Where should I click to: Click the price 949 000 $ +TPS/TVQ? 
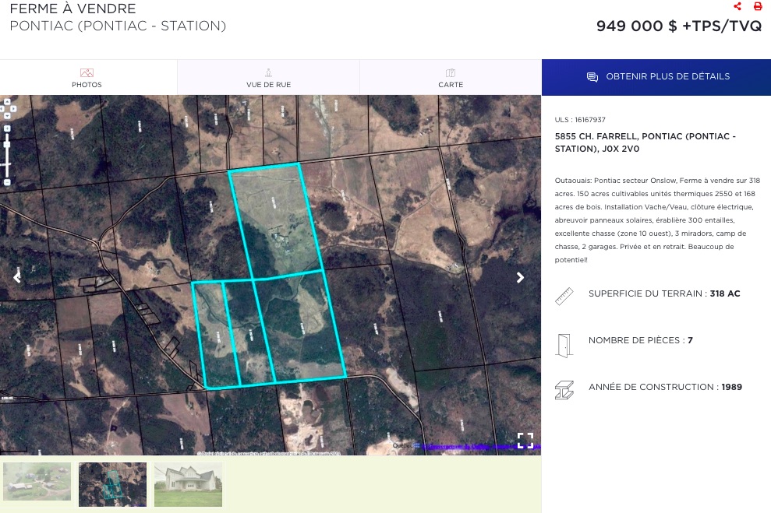[679, 26]
